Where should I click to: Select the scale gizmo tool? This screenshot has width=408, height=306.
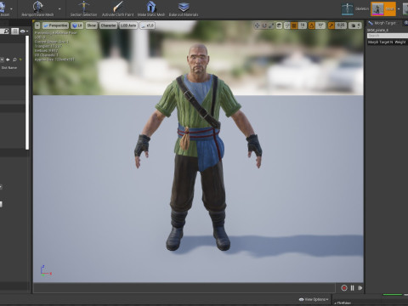(x=271, y=25)
